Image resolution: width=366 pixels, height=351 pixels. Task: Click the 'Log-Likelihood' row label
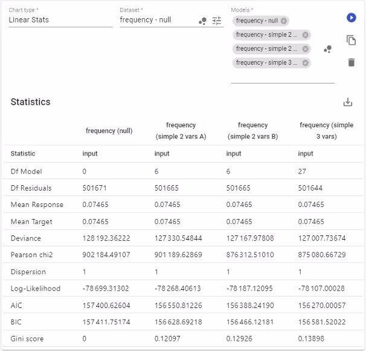tap(36, 289)
